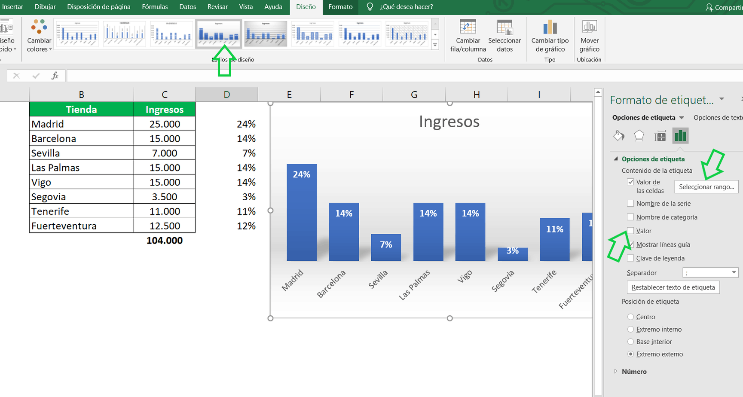Click Restablecer texto de etiqueta button
This screenshot has width=743, height=397.
pyautogui.click(x=673, y=287)
